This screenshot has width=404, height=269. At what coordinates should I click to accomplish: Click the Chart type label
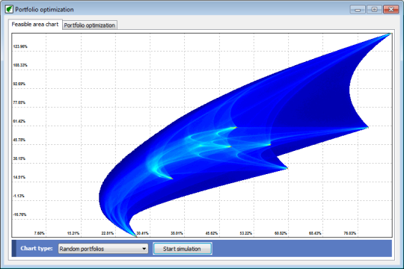(37, 248)
